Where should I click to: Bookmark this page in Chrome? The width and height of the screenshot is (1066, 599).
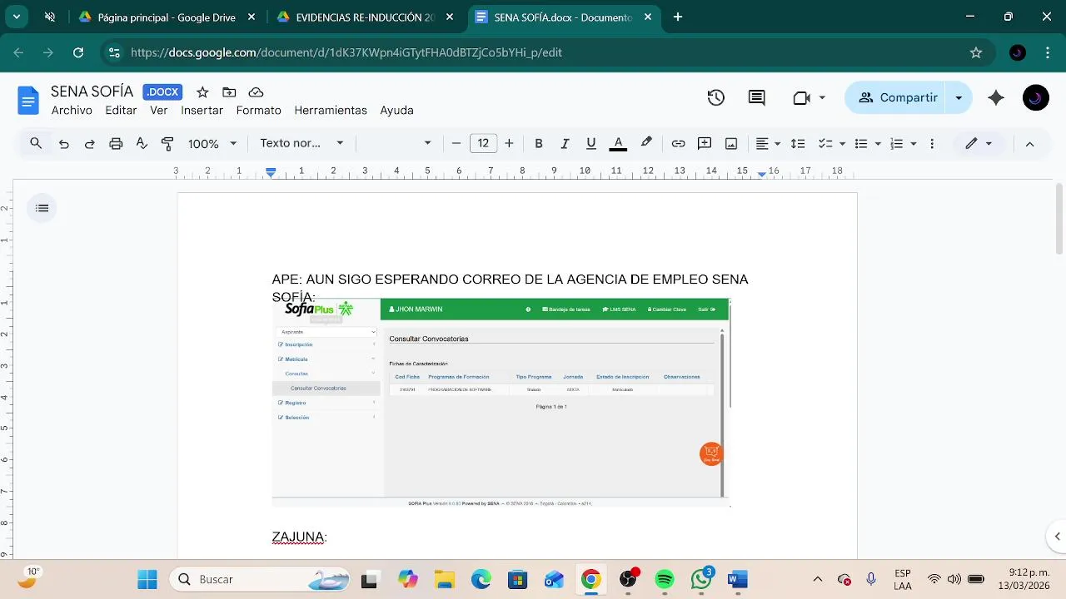pyautogui.click(x=976, y=52)
